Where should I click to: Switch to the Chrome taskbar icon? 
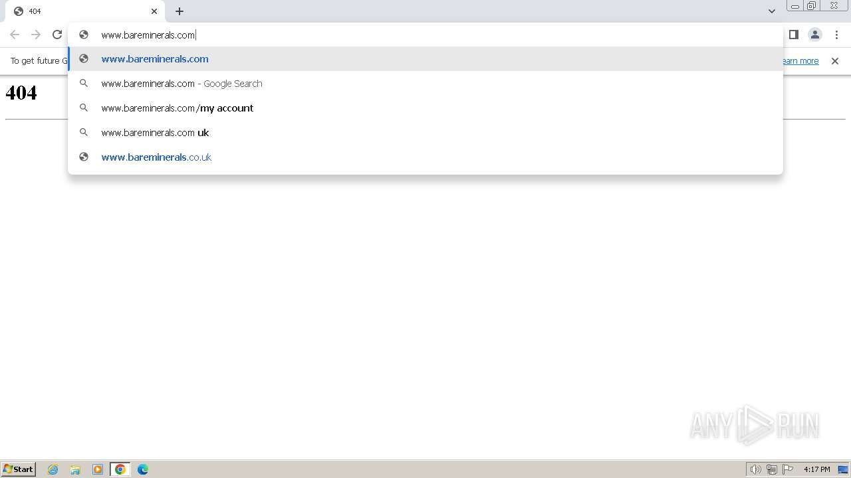pos(120,469)
